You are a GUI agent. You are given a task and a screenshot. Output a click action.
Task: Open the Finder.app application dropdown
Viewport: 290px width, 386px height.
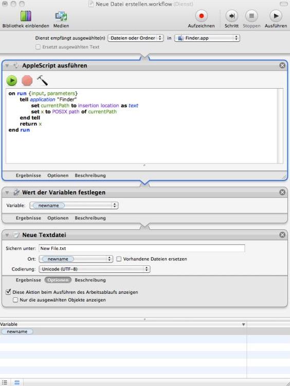click(x=207, y=38)
